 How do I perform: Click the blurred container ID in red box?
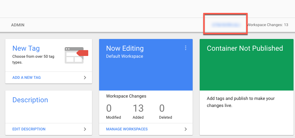tap(225, 25)
